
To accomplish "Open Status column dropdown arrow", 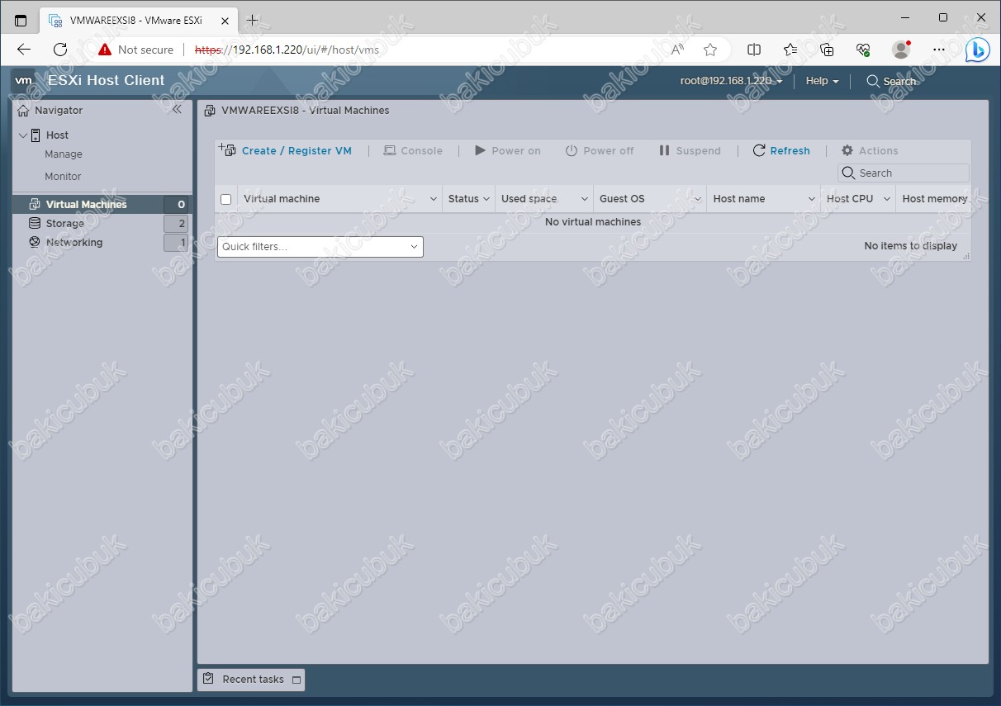I will pos(486,199).
